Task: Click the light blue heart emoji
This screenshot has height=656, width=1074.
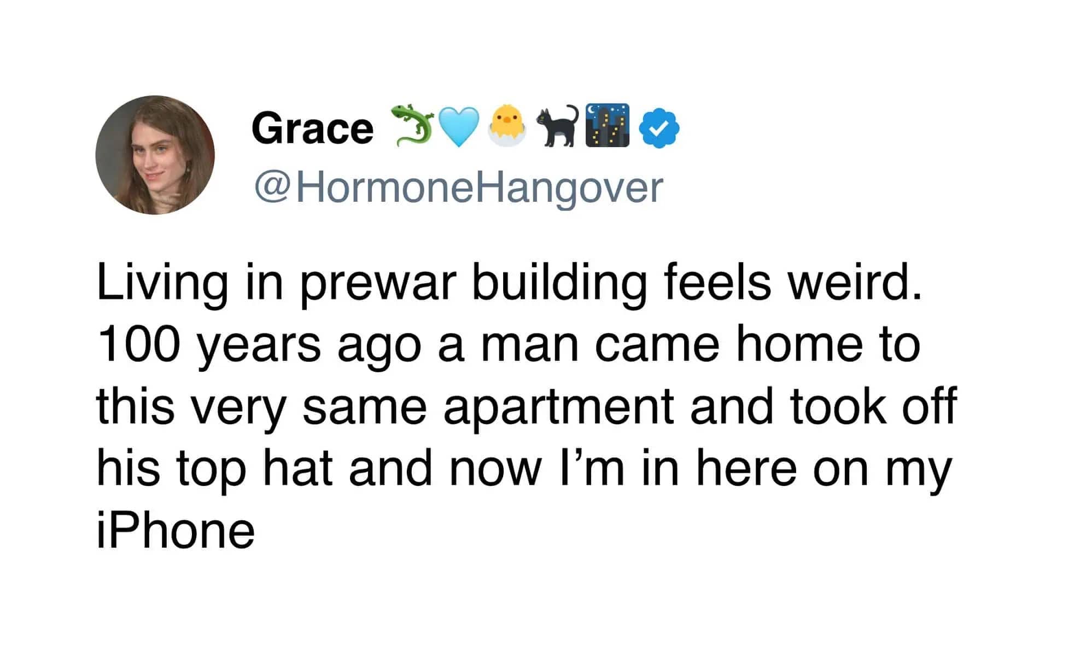Action: (459, 126)
